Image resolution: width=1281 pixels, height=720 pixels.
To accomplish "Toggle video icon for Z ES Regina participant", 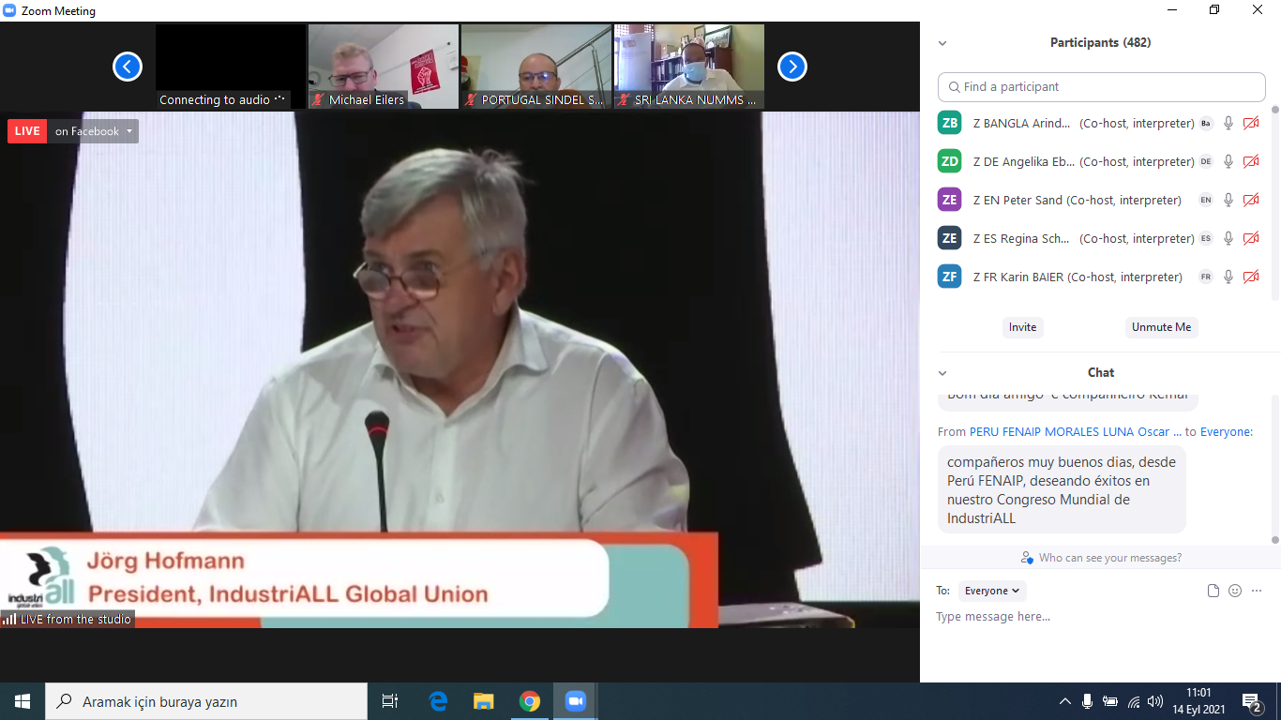I will coord(1250,238).
